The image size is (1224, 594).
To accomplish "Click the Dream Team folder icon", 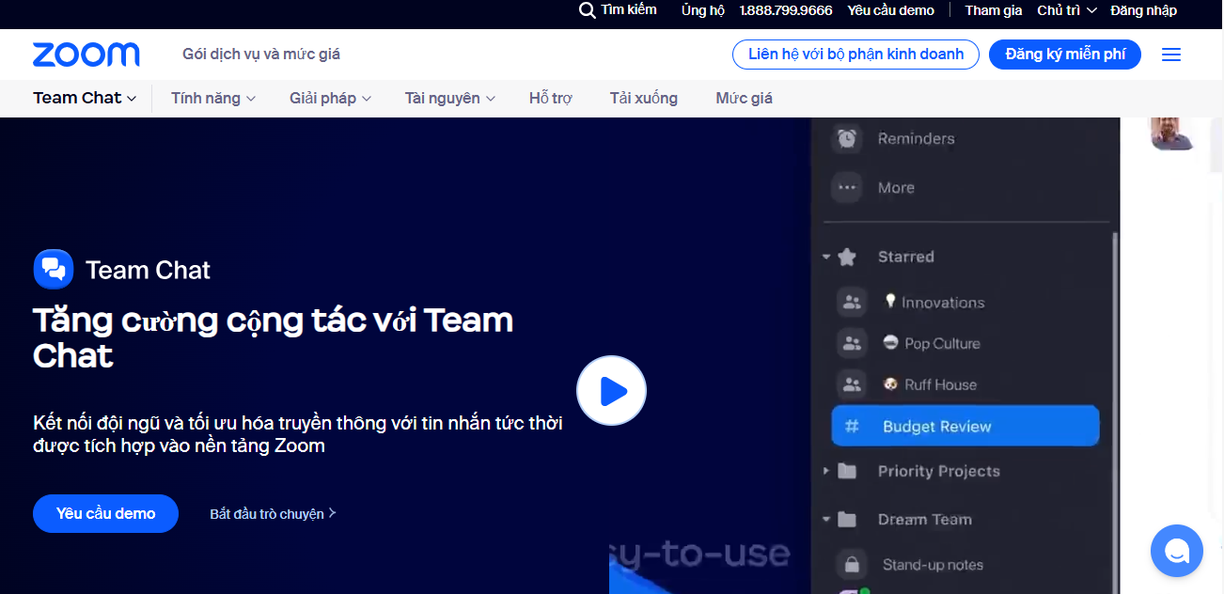I will coord(847,519).
